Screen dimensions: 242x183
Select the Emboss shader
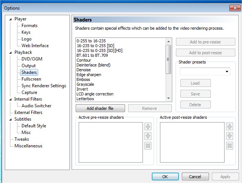84,79
